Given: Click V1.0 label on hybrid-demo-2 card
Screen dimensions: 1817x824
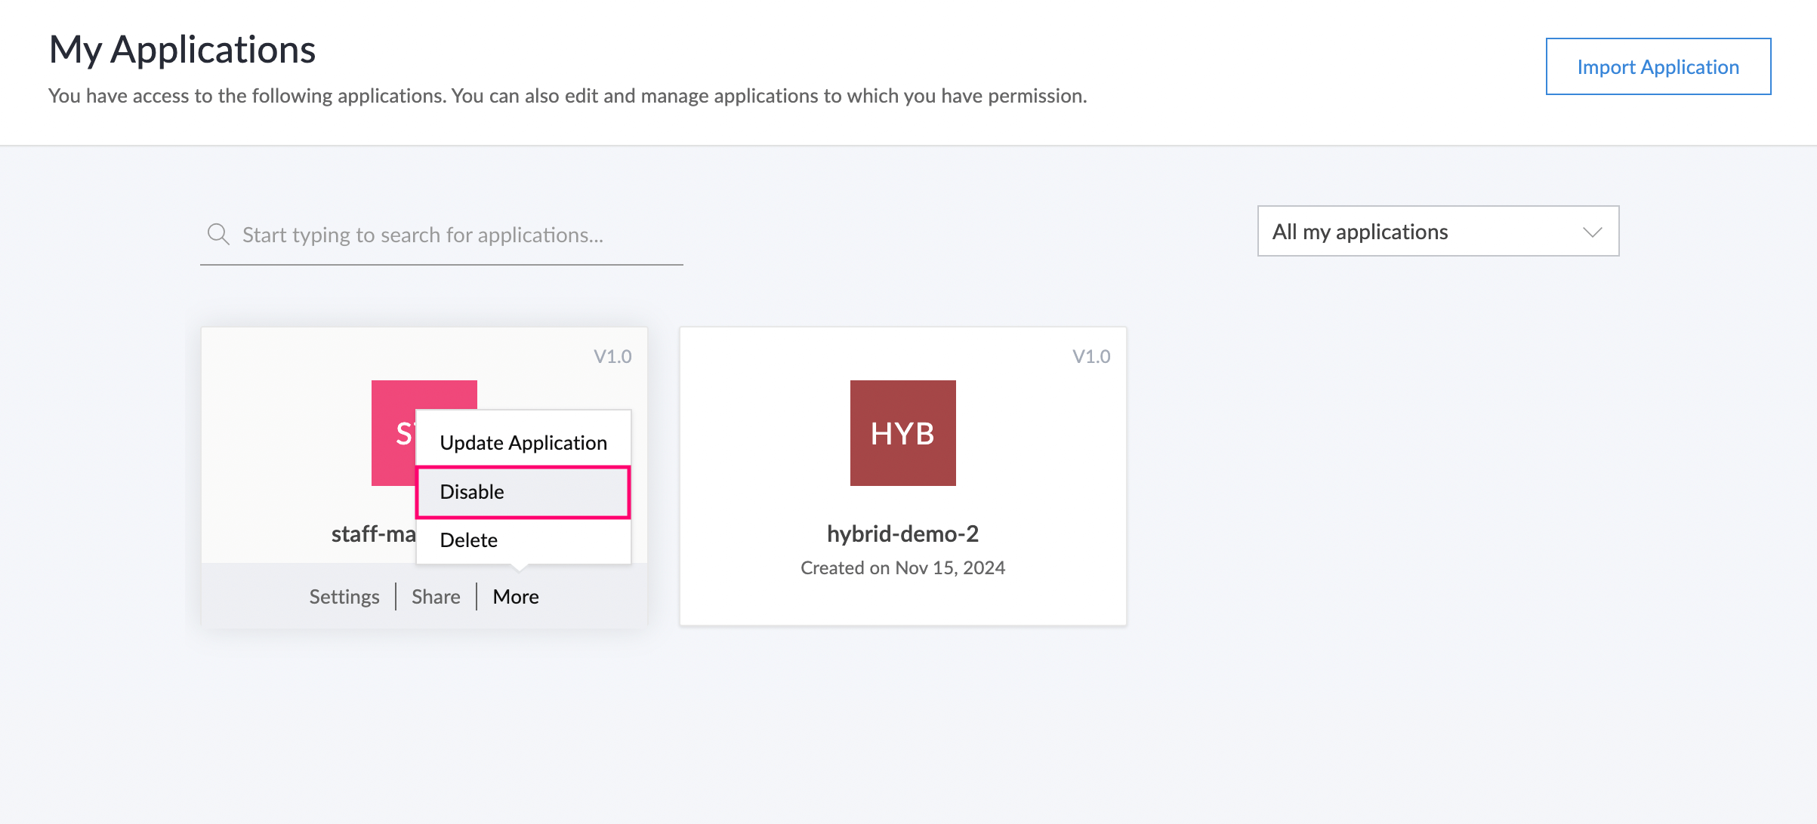Looking at the screenshot, I should (x=1091, y=356).
